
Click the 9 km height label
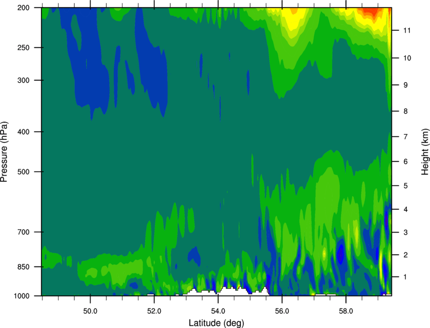click(x=406, y=85)
